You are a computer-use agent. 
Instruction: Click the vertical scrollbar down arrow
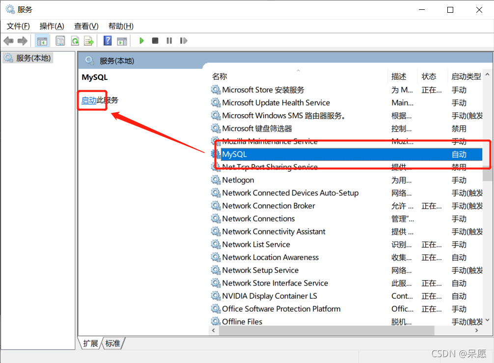(488, 320)
